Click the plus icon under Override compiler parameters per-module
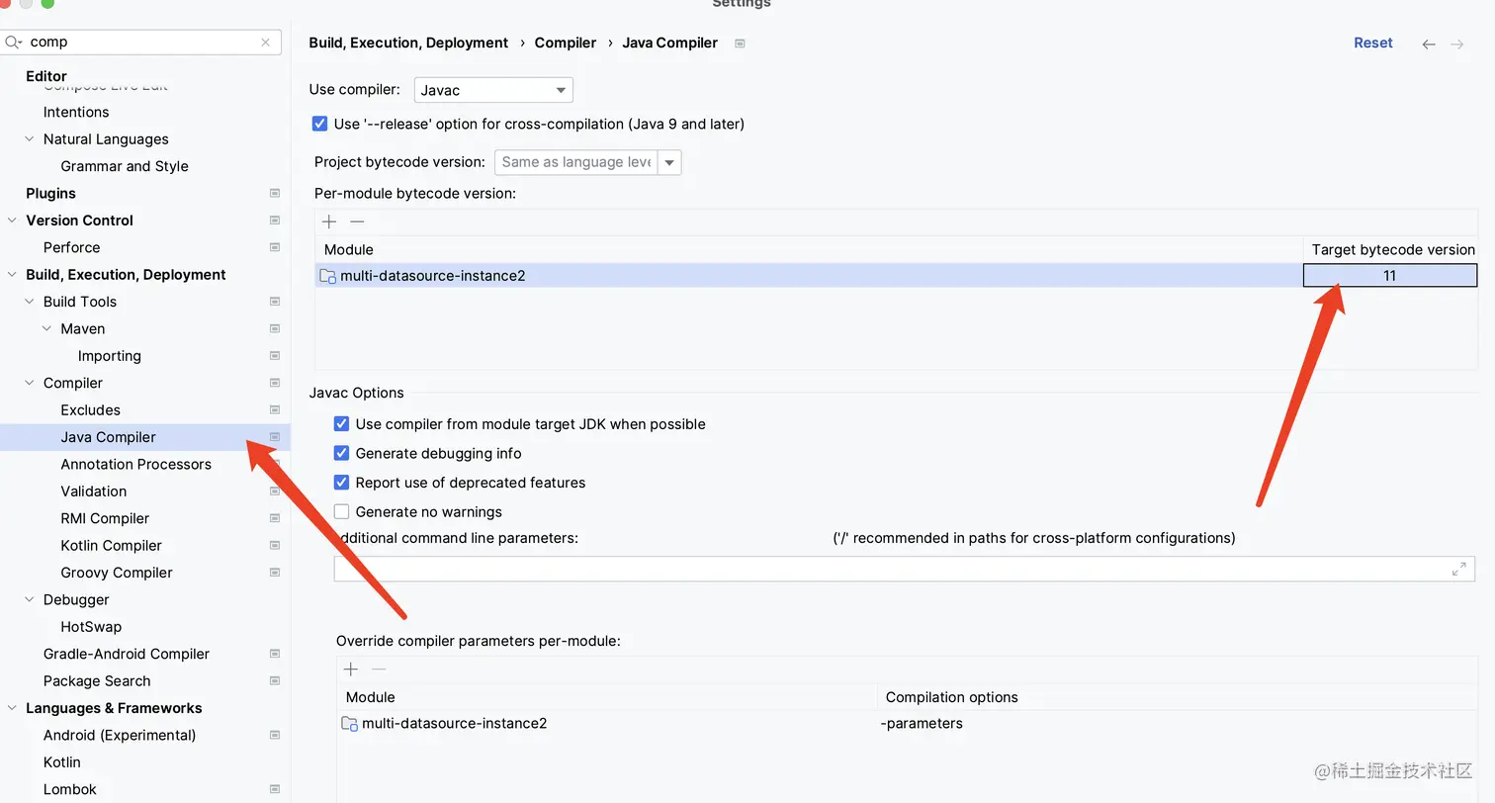 pyautogui.click(x=351, y=669)
